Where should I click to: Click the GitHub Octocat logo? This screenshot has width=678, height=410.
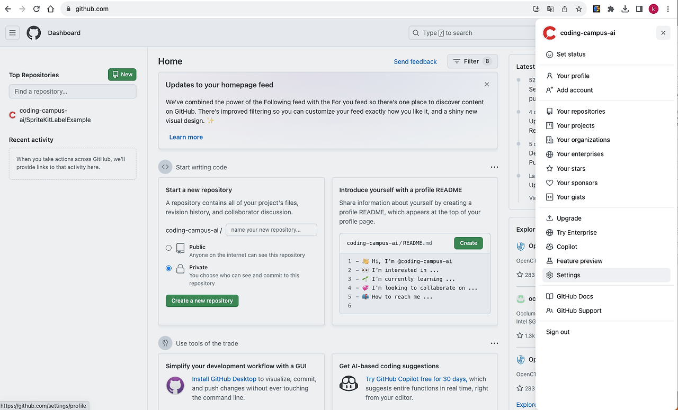click(34, 33)
